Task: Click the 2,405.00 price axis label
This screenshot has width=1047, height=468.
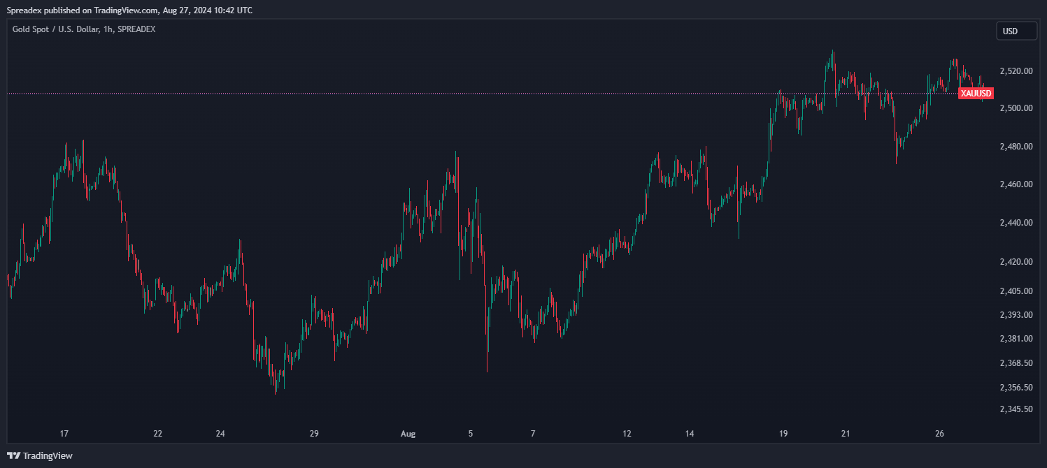Action: [1017, 291]
